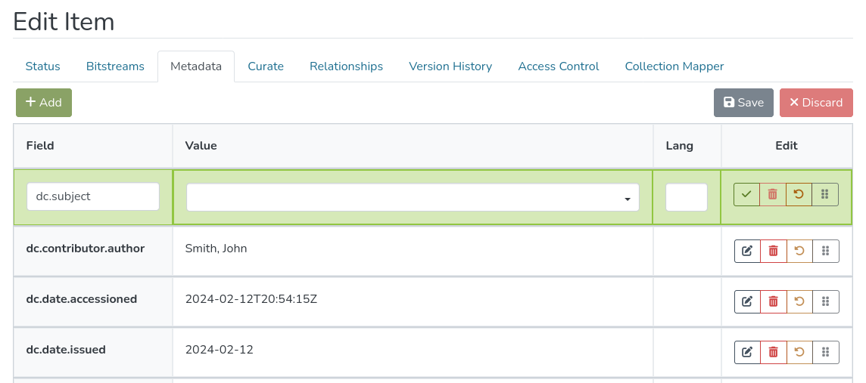Undo changes on the dc.subject row

coord(799,194)
